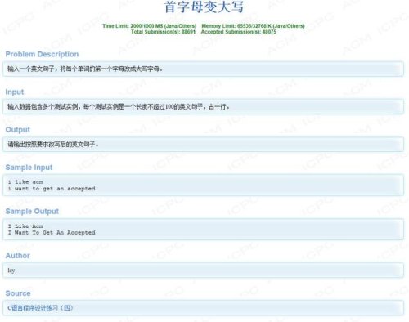Image resolution: width=409 pixels, height=322 pixels.
Task: Click the Sample Output heading
Action: tap(32, 211)
